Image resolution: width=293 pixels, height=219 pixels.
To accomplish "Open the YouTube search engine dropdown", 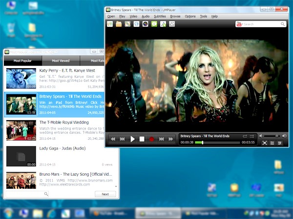I will pos(239,24).
